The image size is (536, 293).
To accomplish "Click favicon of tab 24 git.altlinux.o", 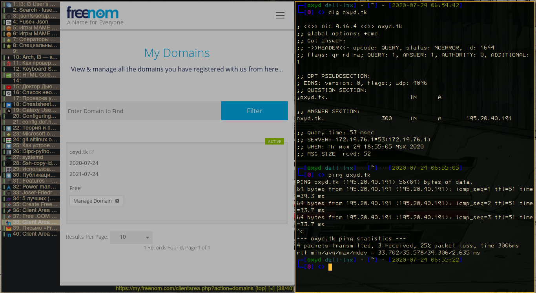I will click(x=9, y=140).
